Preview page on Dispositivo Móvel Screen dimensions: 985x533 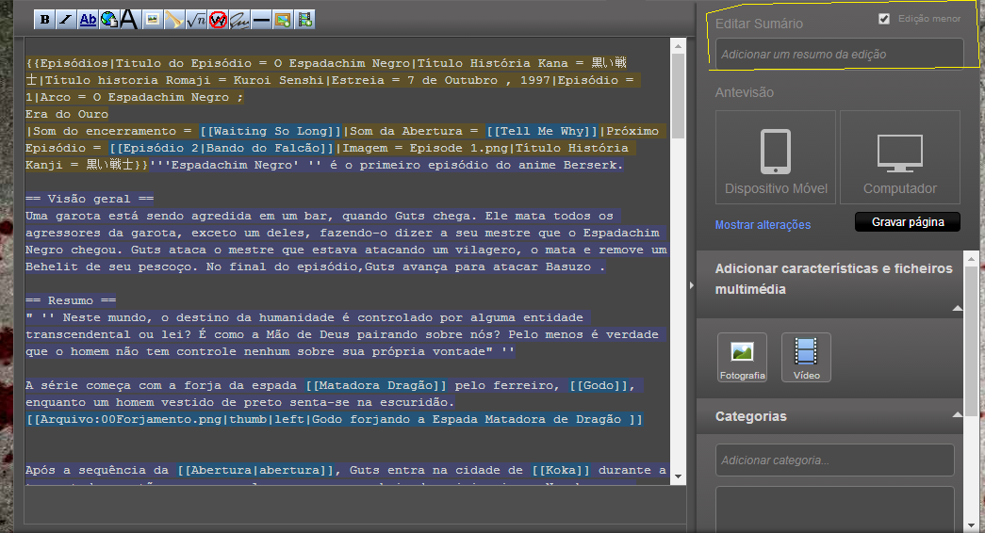click(776, 157)
